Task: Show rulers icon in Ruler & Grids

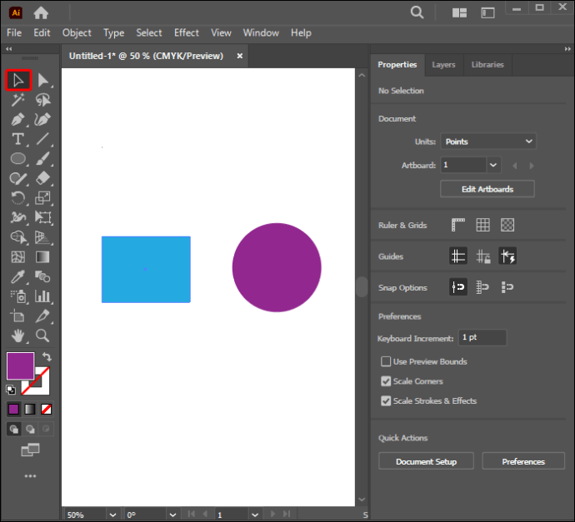Action: 458,225
